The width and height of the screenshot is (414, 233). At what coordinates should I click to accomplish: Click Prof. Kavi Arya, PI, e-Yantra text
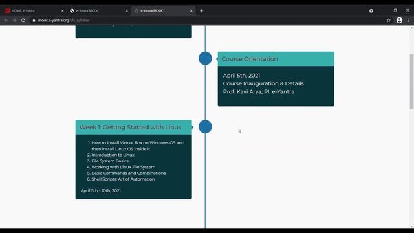click(x=259, y=92)
